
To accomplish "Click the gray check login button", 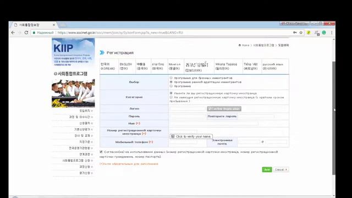I will pyautogui.click(x=224, y=109).
